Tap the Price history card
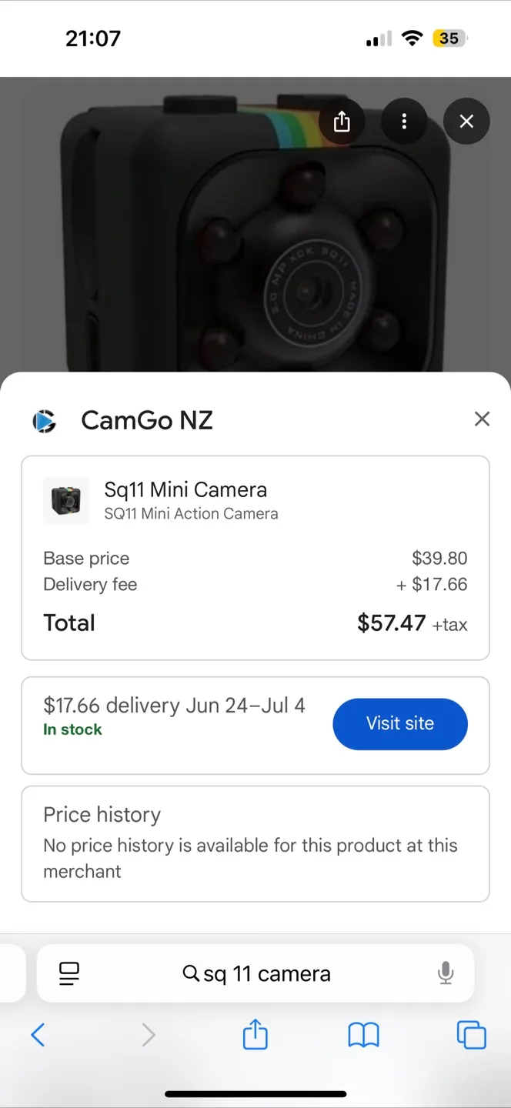Screen dimensions: 511x1108 [255, 843]
